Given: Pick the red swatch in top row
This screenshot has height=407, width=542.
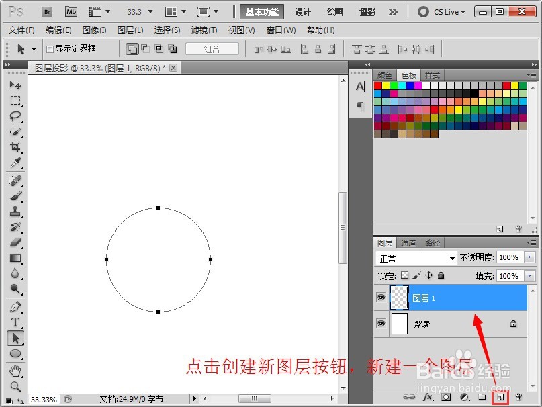Looking at the screenshot, I should pyautogui.click(x=378, y=85).
